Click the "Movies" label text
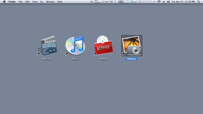The image size is (203, 114). pyautogui.click(x=47, y=59)
